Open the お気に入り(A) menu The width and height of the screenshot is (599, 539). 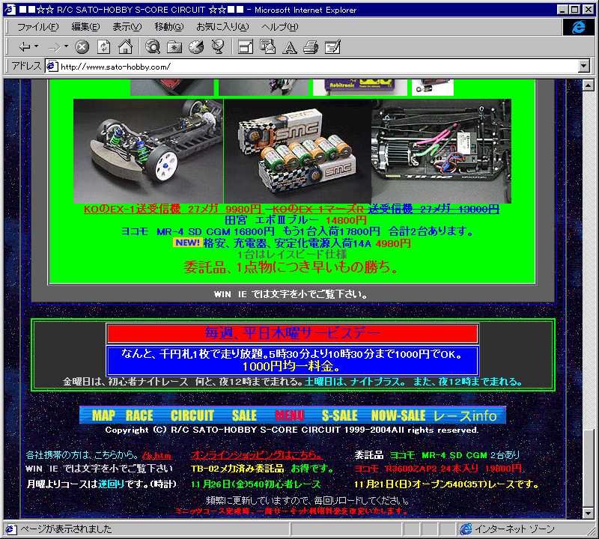222,27
